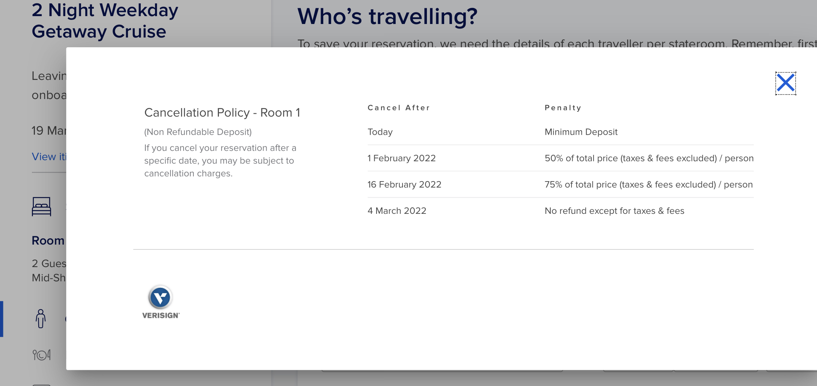Click the Cancellation Policy - Room 1 heading

(x=222, y=113)
